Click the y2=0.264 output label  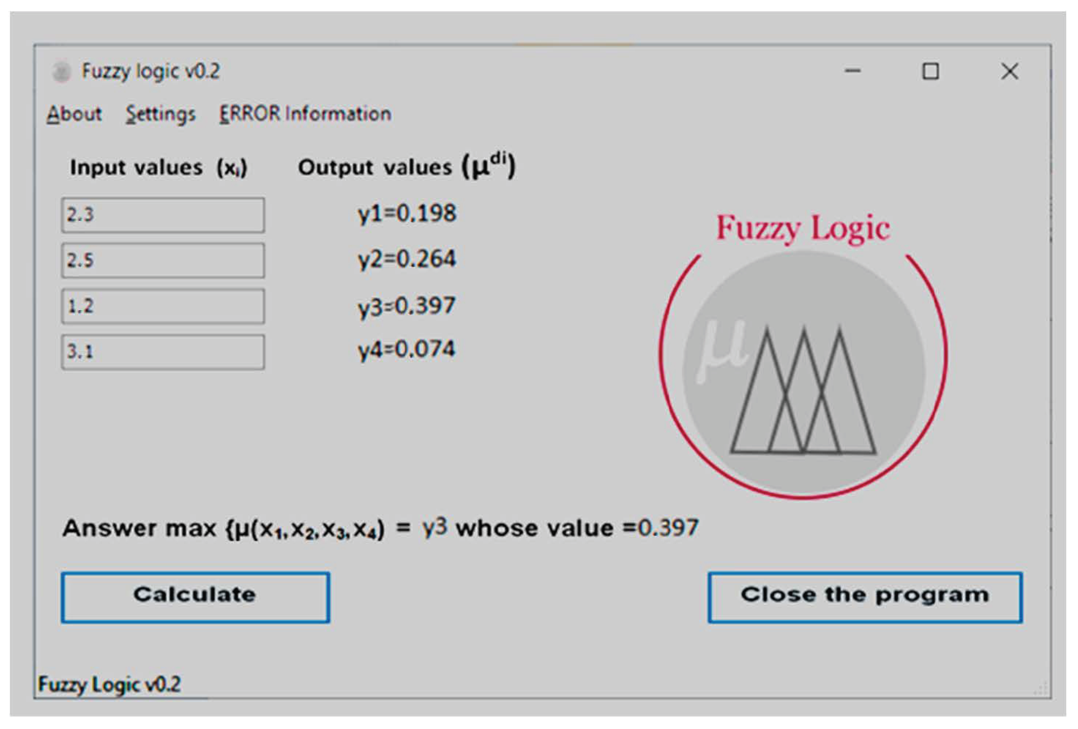pyautogui.click(x=407, y=259)
